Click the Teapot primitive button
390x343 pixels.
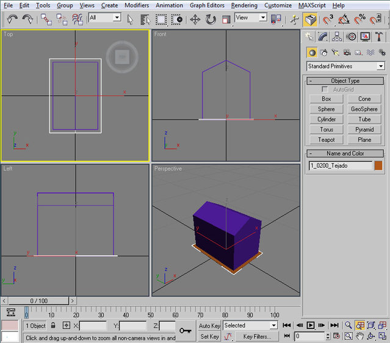pyautogui.click(x=326, y=140)
